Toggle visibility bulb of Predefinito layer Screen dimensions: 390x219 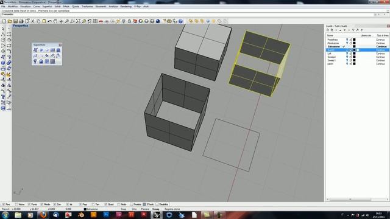pos(347,40)
